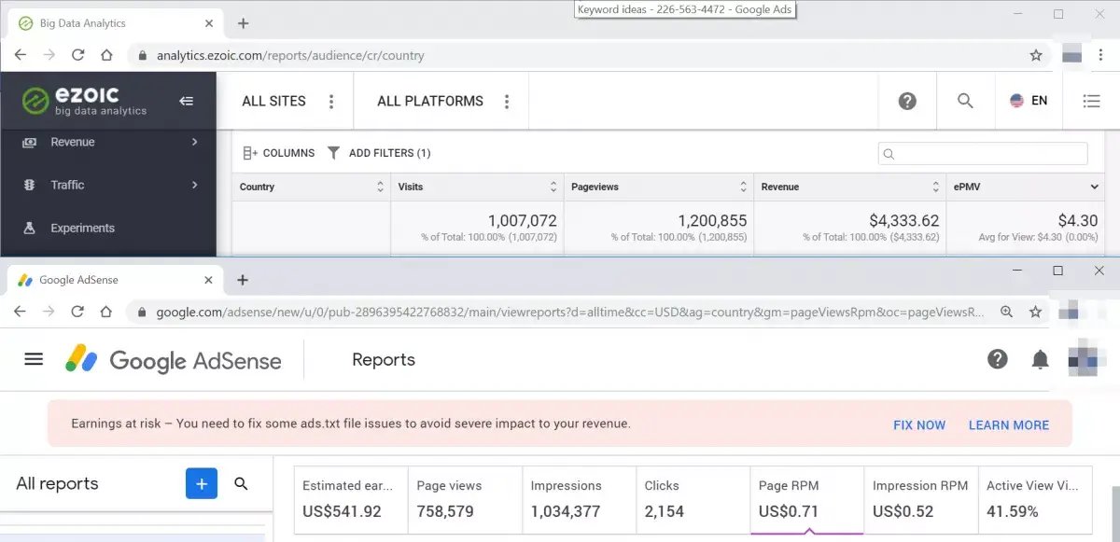This screenshot has width=1120, height=542.
Task: Select the Impression RPM metric card
Action: (x=920, y=499)
